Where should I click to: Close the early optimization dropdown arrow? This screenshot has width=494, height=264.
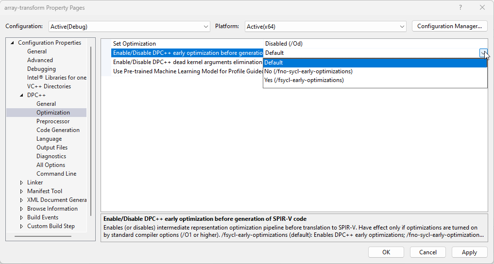click(x=483, y=53)
